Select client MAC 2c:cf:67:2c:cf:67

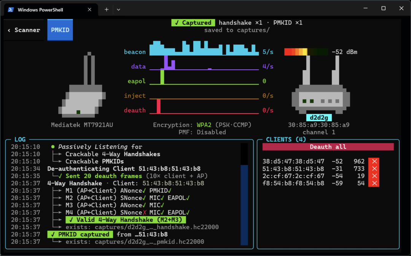[293, 176]
